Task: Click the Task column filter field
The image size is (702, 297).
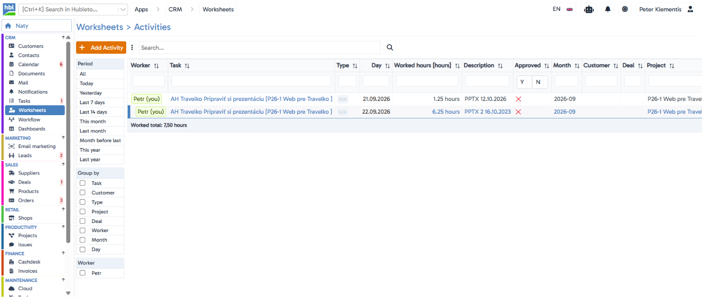Action: tap(251, 81)
